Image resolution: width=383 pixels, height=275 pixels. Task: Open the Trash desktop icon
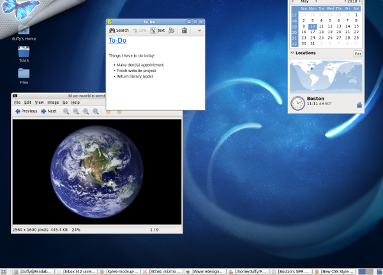(24, 54)
